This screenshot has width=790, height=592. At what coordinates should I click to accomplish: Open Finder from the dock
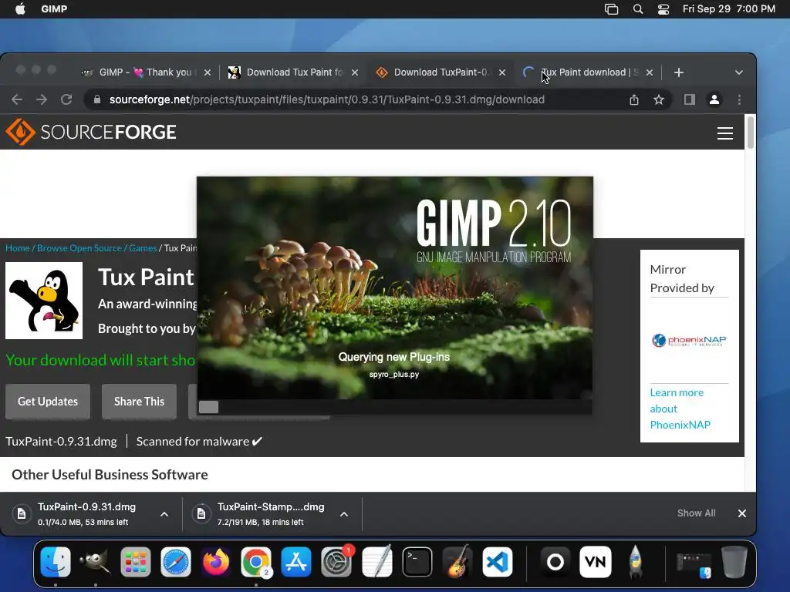click(55, 562)
